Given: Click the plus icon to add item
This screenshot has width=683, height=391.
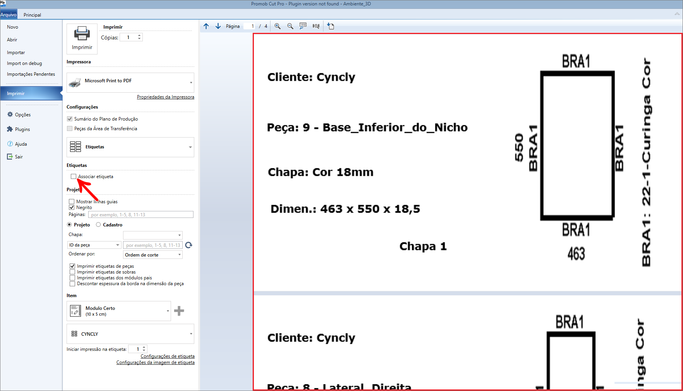Looking at the screenshot, I should [x=179, y=311].
